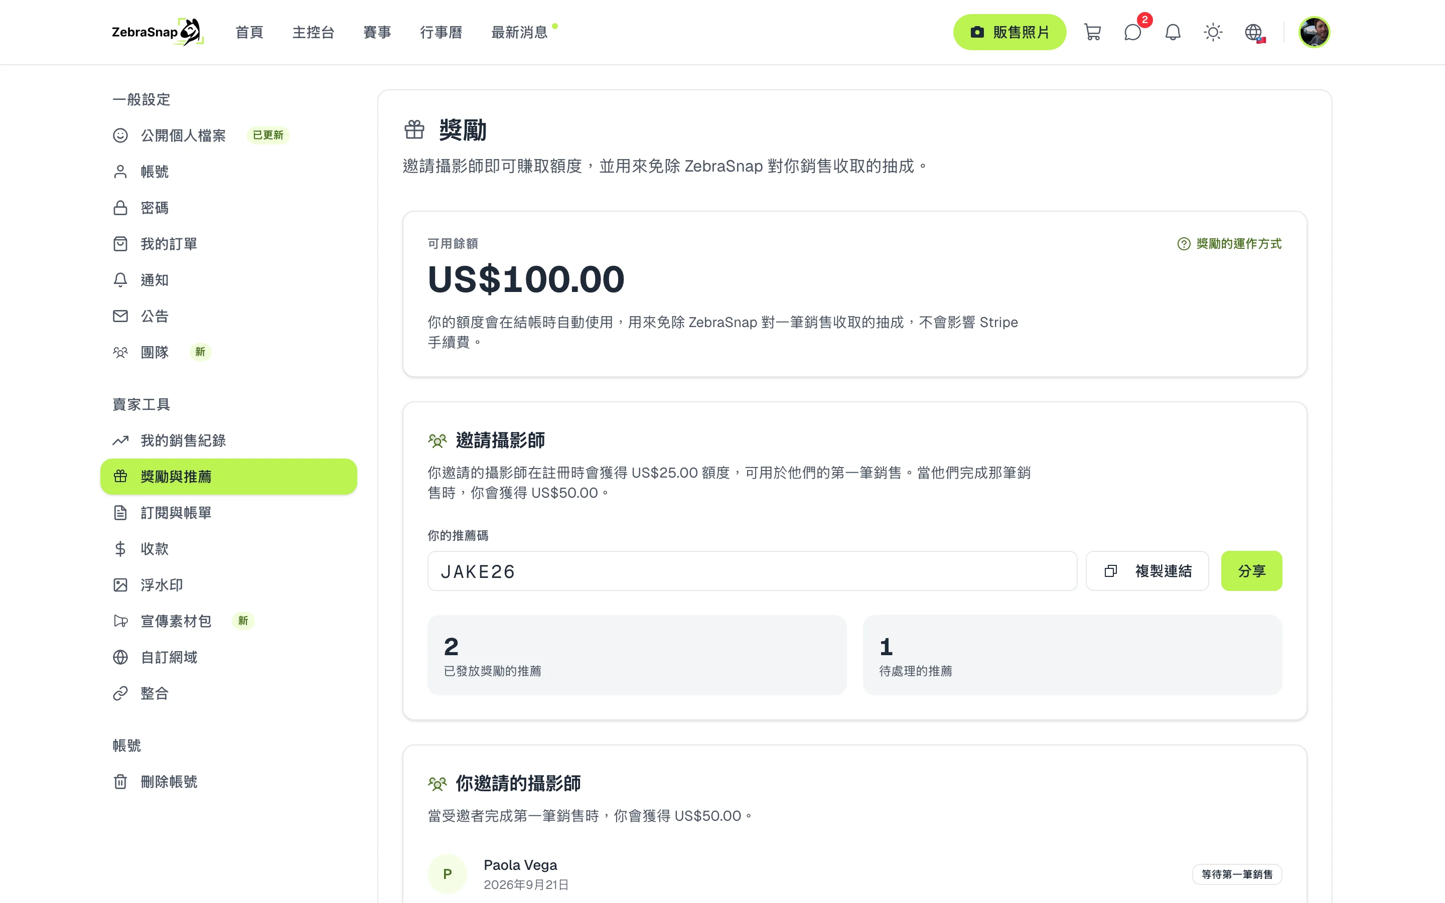Click the 複製連結 button
This screenshot has width=1445, height=903.
[1147, 571]
